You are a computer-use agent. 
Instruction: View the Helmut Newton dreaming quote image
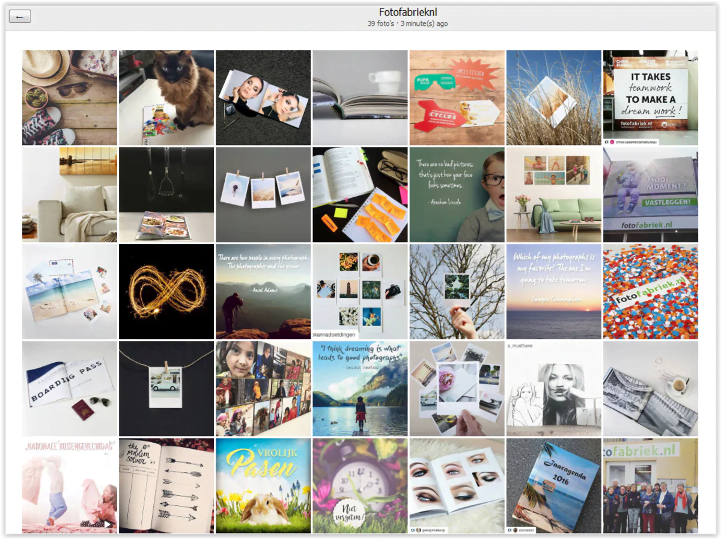[360, 389]
